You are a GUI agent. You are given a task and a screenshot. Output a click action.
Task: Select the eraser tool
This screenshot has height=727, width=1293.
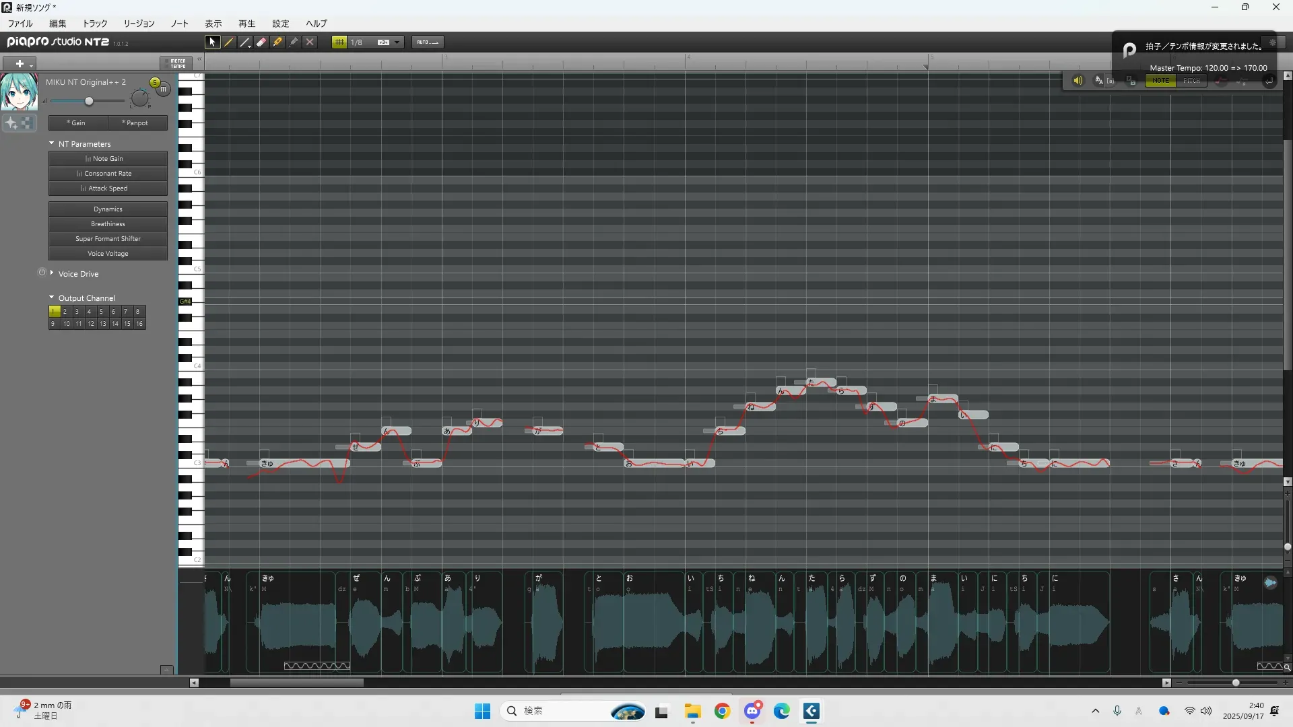tap(261, 42)
